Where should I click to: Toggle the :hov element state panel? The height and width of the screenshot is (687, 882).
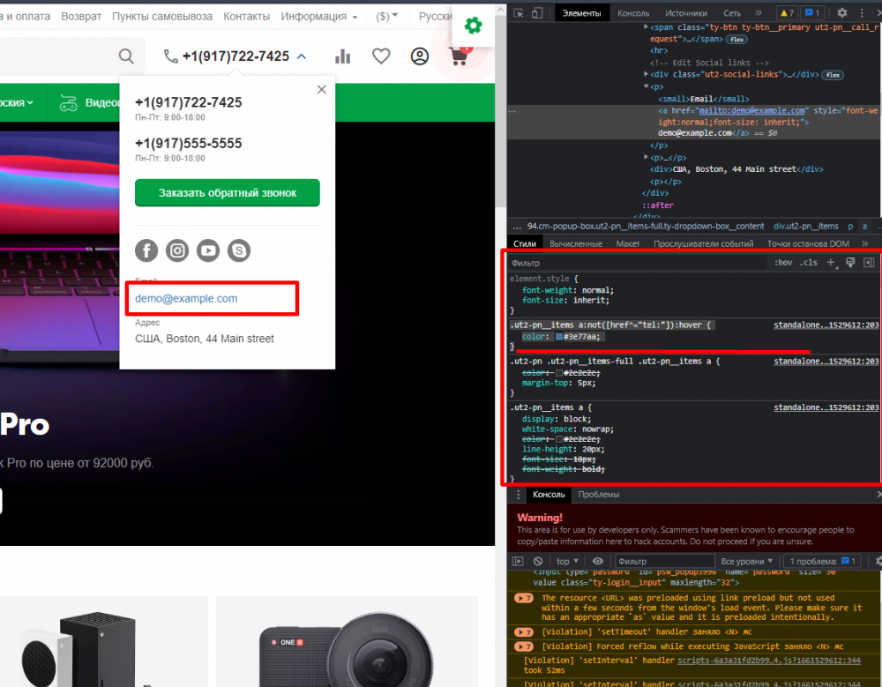click(782, 263)
